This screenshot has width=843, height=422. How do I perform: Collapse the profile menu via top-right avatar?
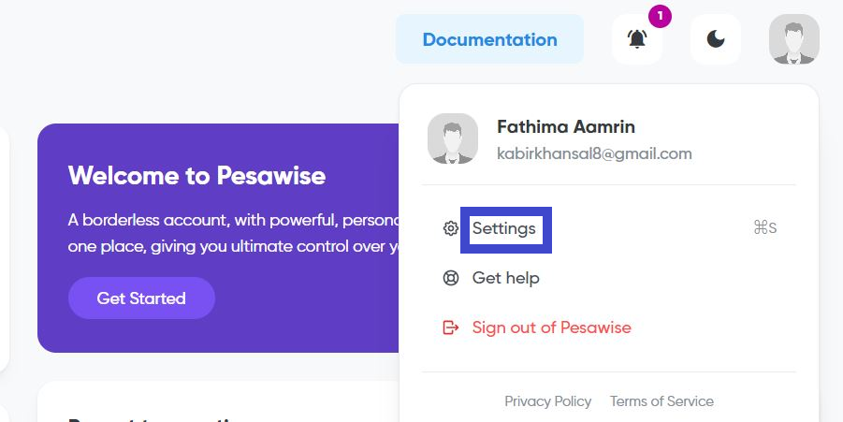(x=793, y=39)
